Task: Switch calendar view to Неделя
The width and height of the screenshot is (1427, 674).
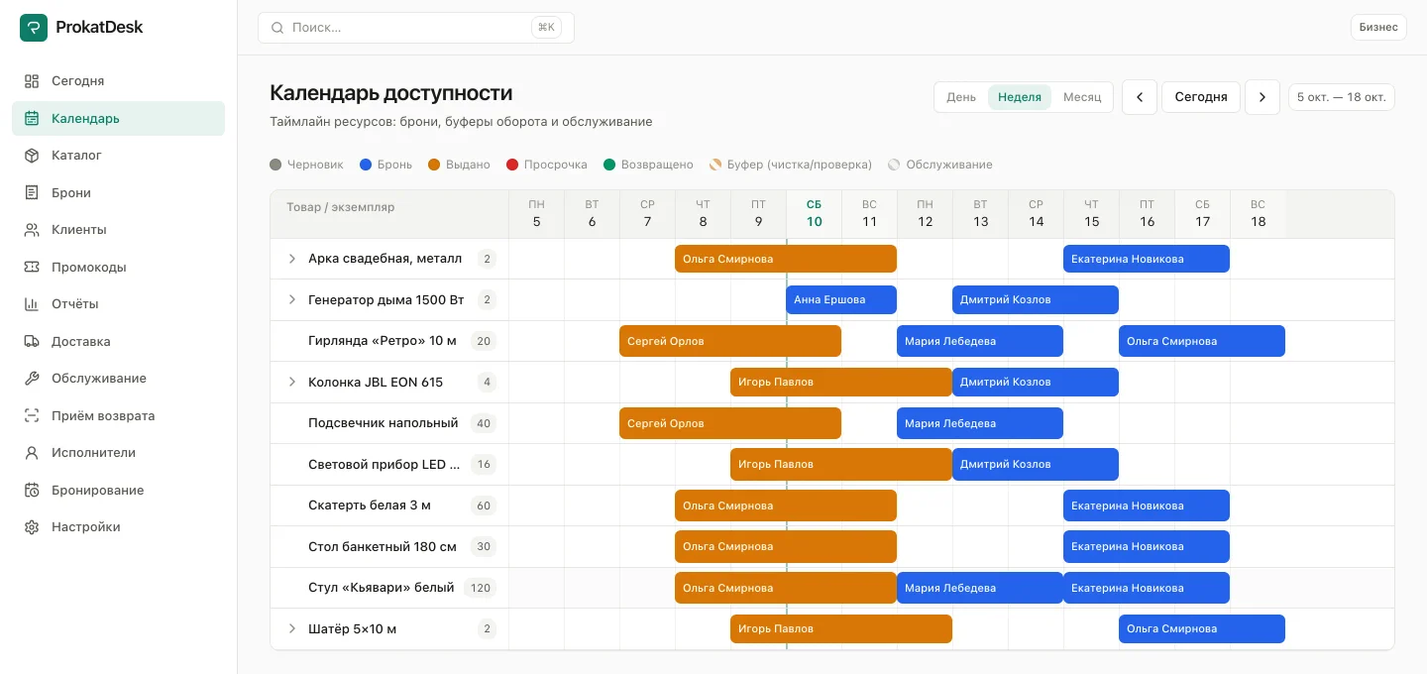Action: pos(1020,97)
